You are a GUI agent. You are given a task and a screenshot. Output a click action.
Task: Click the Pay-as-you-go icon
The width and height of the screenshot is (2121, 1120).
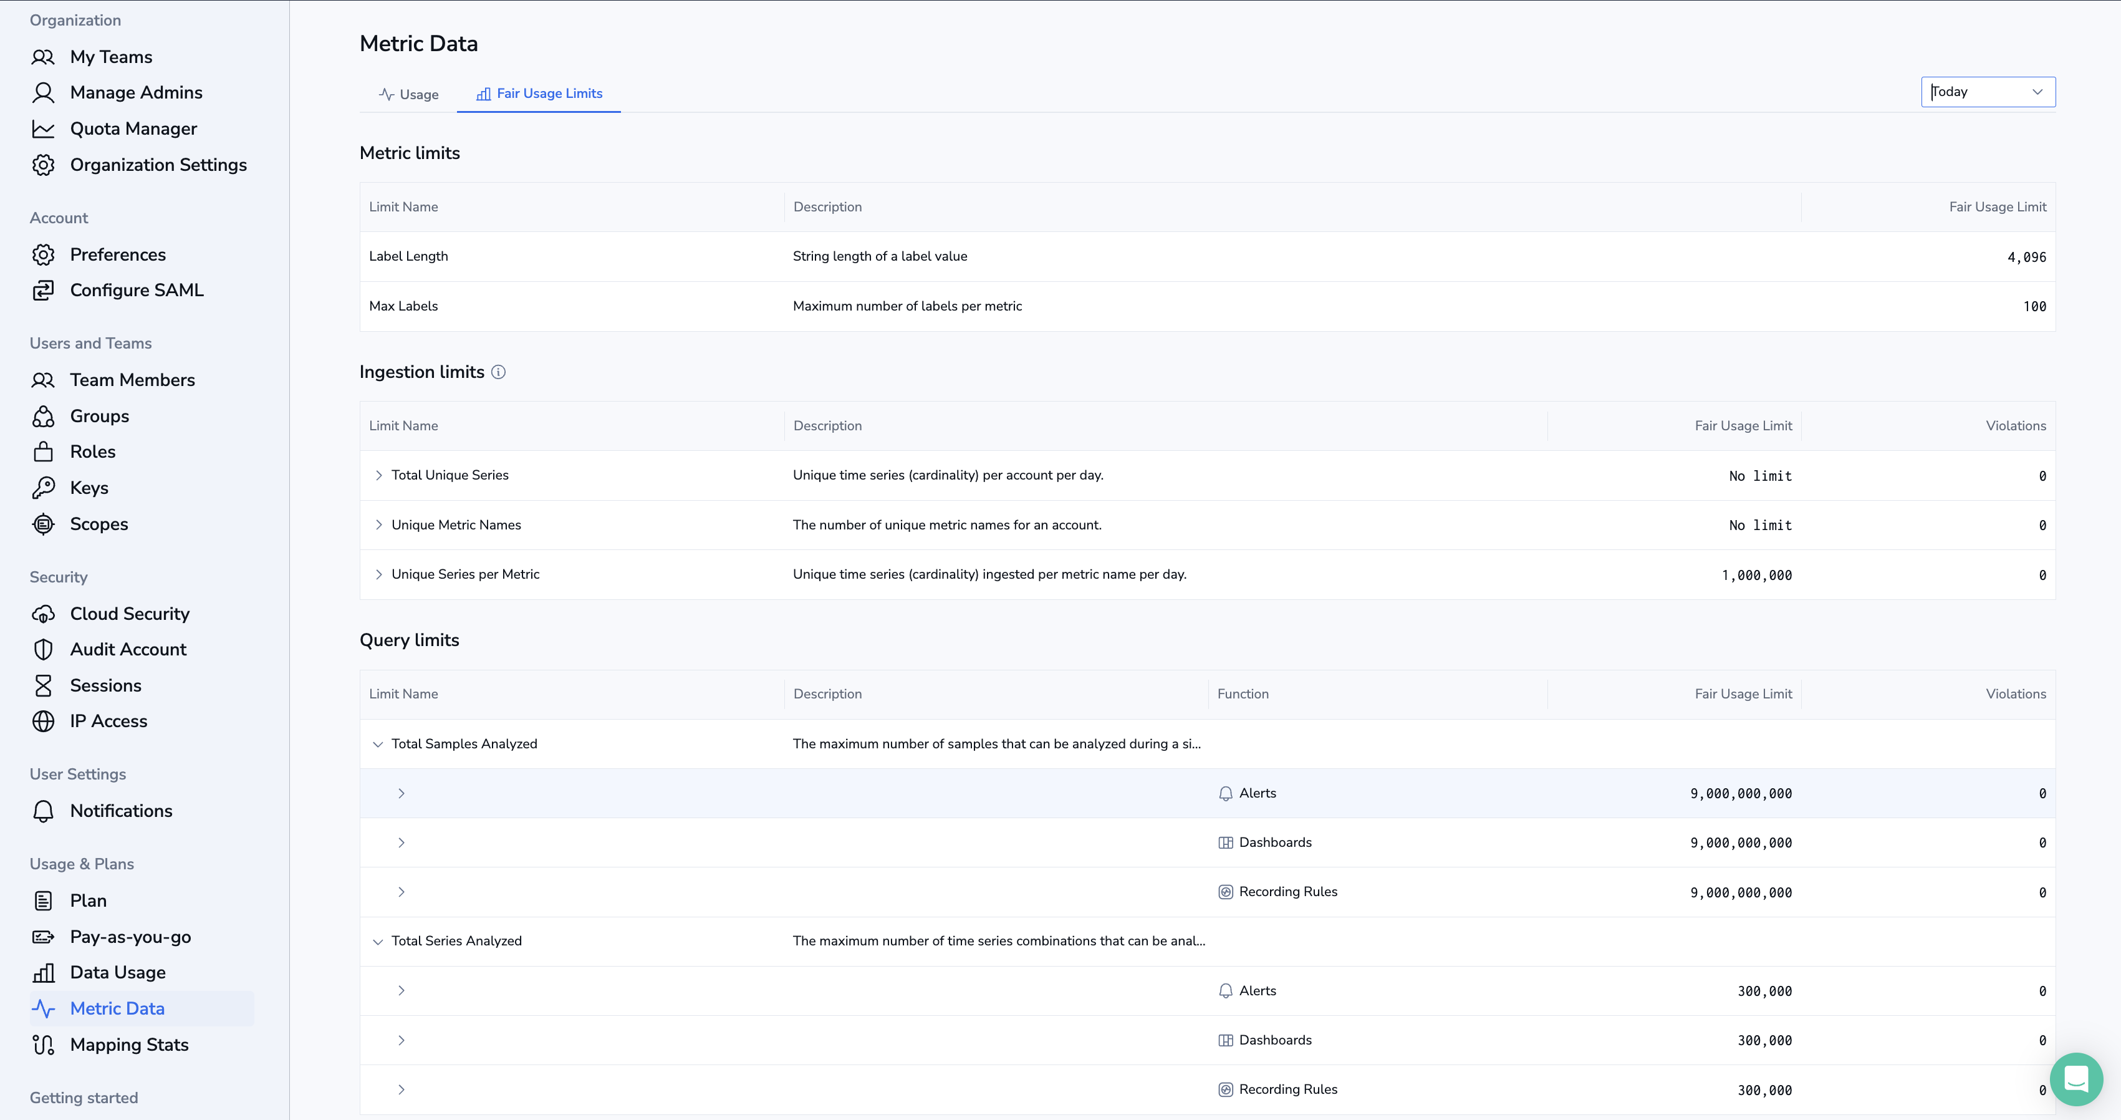pos(43,937)
